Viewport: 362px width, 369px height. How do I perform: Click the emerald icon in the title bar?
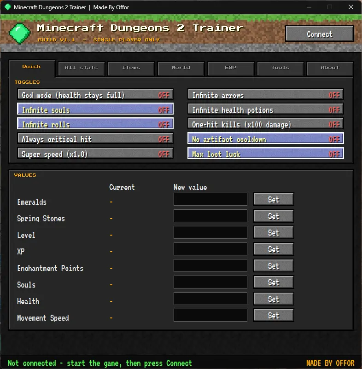coord(7,7)
